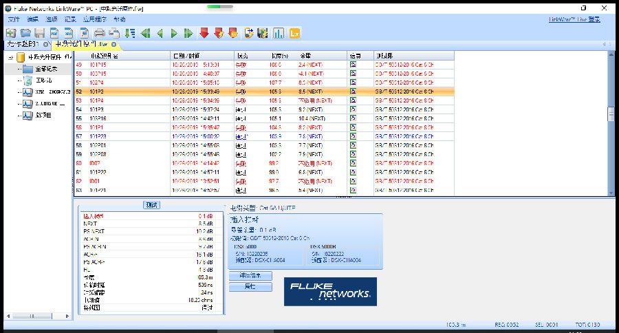Select record 58 named 102P01

[264, 145]
